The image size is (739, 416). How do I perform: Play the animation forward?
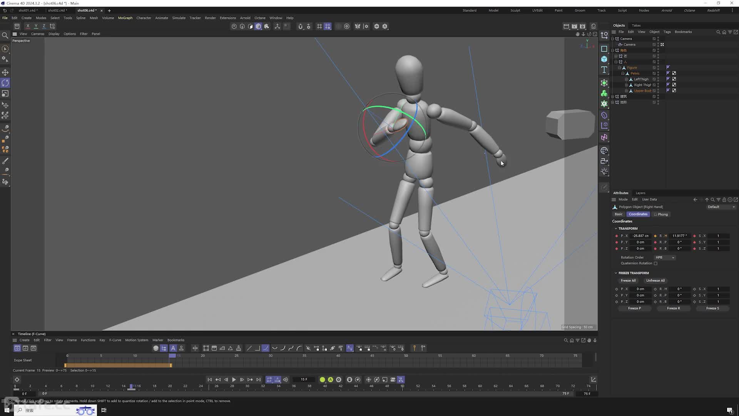pos(234,380)
